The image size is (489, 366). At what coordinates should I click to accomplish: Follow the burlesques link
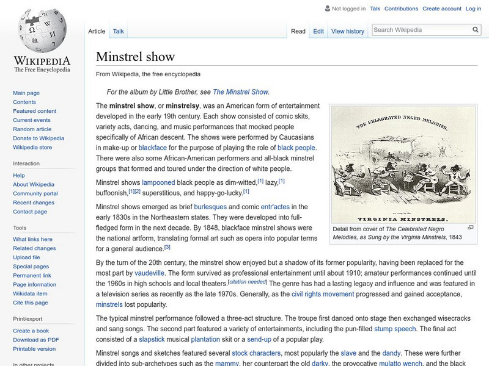(210, 207)
